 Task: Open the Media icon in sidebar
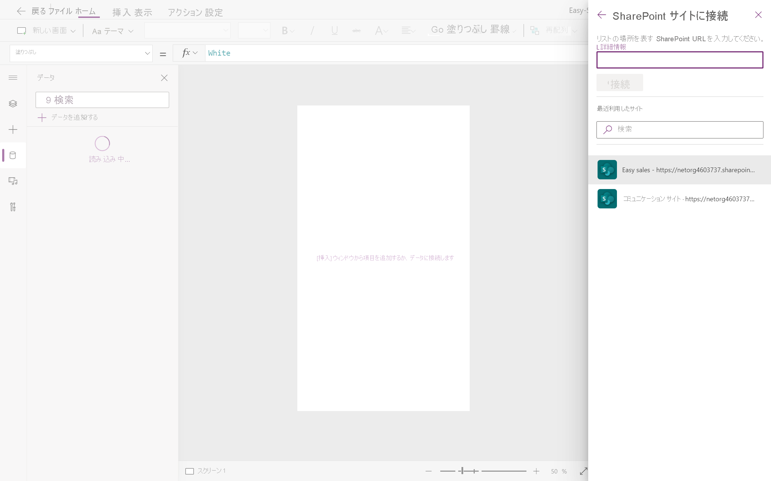click(13, 181)
